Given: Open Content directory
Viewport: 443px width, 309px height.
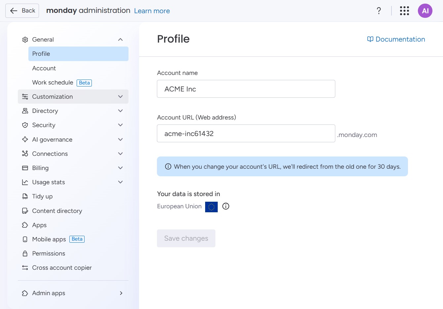Looking at the screenshot, I should pyautogui.click(x=73, y=211).
